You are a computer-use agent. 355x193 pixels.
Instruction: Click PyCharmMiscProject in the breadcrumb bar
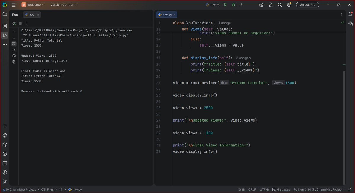[19, 189]
